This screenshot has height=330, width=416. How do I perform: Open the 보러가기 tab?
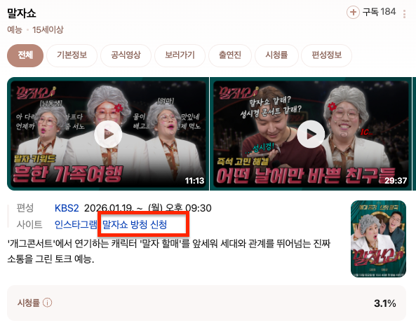tap(180, 55)
